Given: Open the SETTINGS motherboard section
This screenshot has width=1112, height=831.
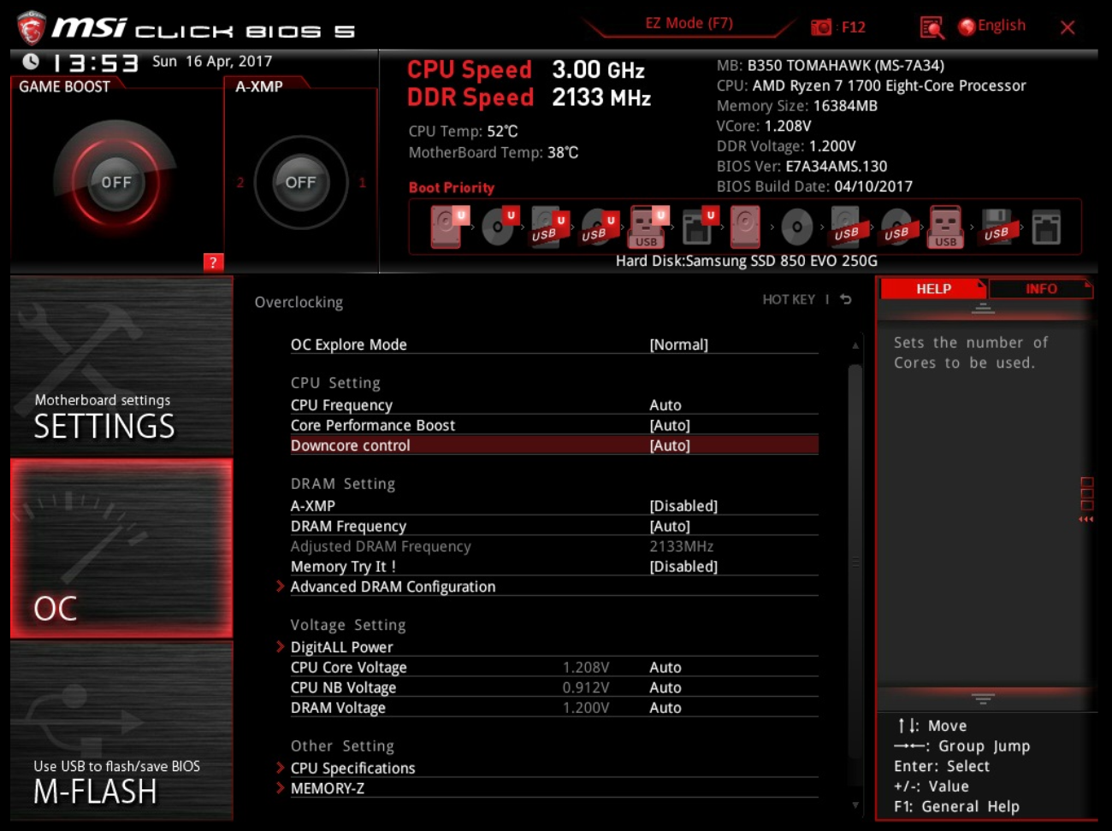Looking at the screenshot, I should [121, 366].
